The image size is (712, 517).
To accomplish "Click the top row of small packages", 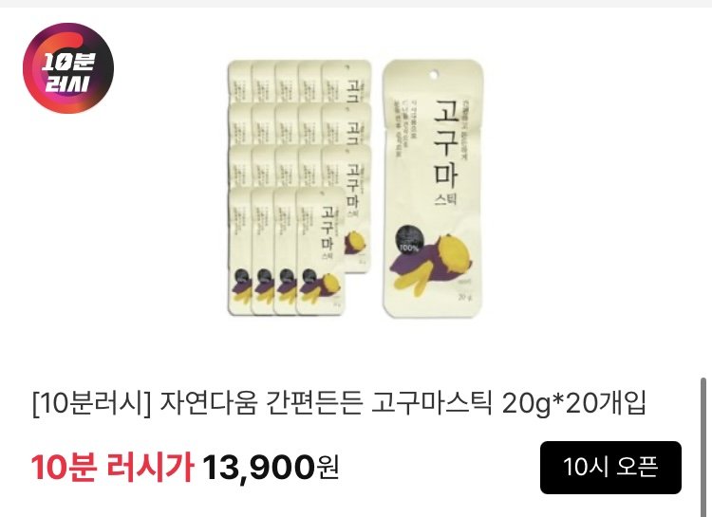I will point(299,81).
